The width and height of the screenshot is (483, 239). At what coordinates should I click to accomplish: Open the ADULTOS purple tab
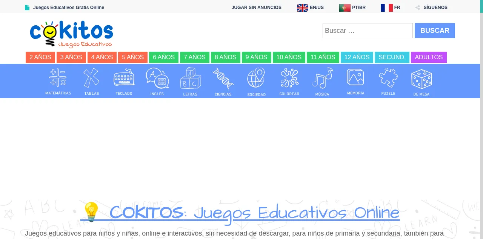pos(429,57)
